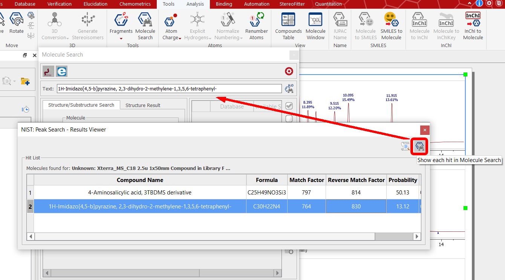Toggle the checked box beside Database list
The width and height of the screenshot is (505, 280).
[289, 106]
